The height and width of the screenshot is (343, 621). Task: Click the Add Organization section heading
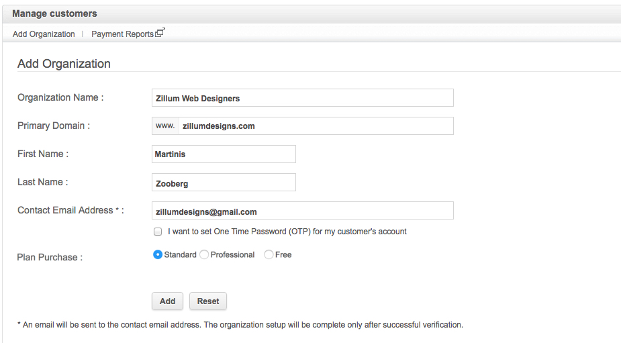point(64,64)
